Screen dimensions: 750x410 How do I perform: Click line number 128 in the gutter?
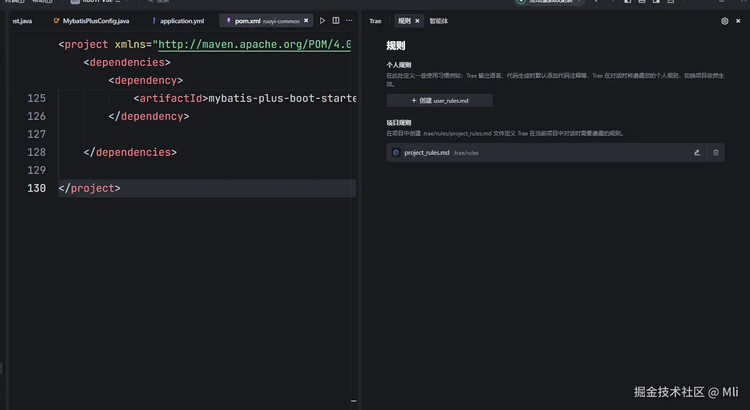coord(36,152)
